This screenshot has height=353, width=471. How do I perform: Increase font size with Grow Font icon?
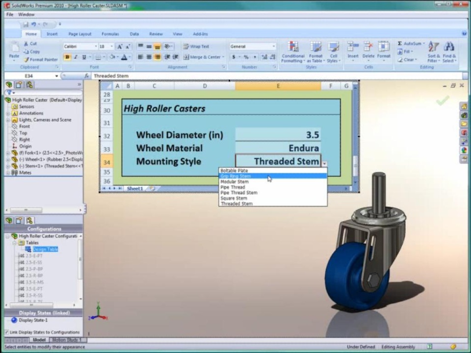pos(120,47)
